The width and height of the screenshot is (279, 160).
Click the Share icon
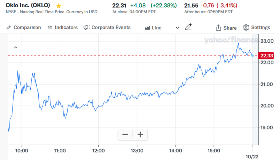219,28
